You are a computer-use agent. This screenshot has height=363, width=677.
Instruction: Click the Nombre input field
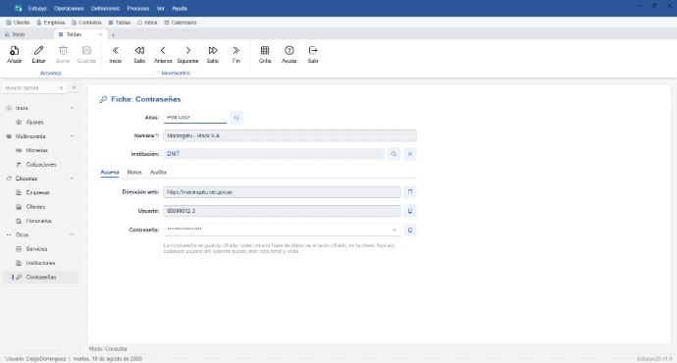(289, 135)
